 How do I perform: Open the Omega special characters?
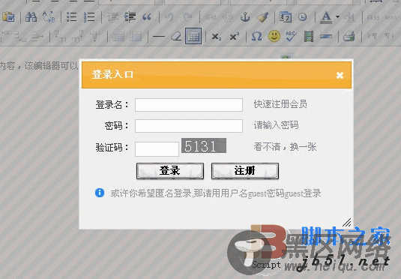tap(256, 36)
